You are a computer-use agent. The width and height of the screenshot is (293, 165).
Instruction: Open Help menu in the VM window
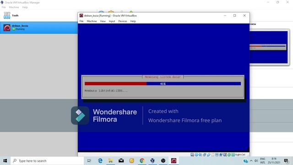(133, 22)
